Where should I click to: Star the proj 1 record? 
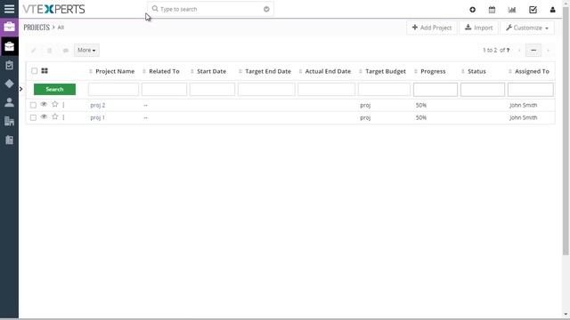click(55, 116)
